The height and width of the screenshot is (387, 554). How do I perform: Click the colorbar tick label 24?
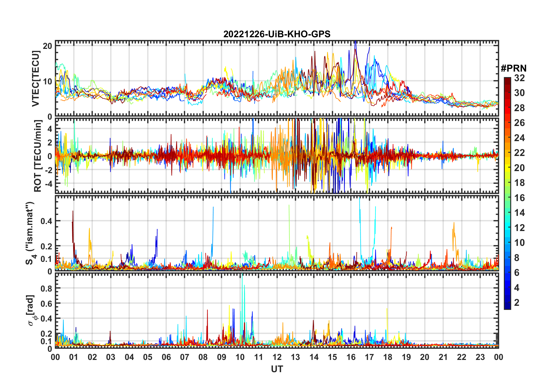519,138
